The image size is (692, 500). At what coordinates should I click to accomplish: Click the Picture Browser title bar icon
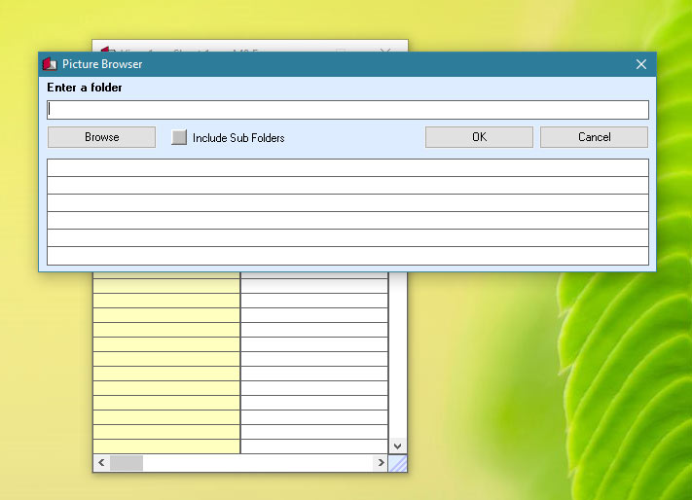50,64
